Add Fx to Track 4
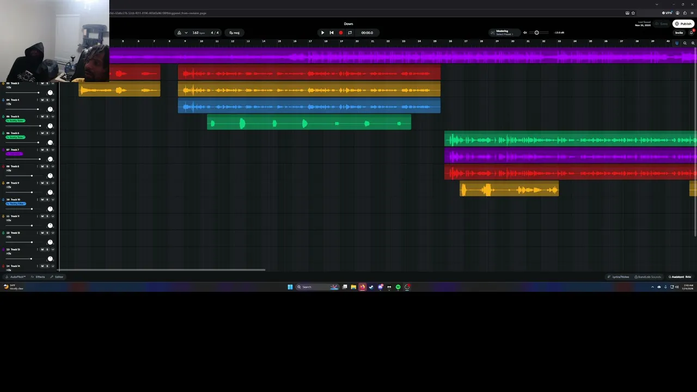Screen dimensions: 697x392 click(9, 104)
